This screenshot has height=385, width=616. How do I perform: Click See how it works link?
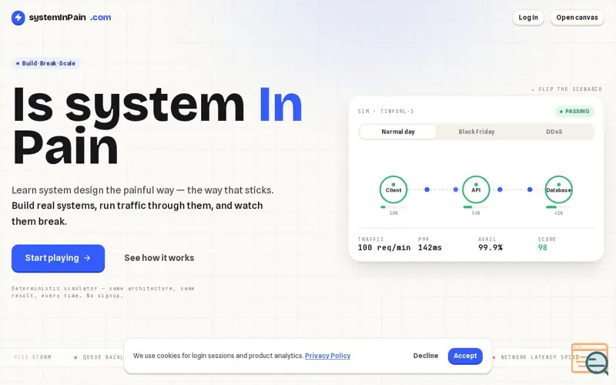tap(159, 258)
